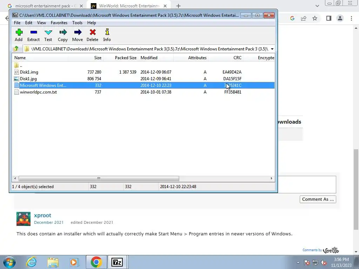The image size is (359, 269).
Task: Sort by the Modified column header
Action: [x=156, y=58]
